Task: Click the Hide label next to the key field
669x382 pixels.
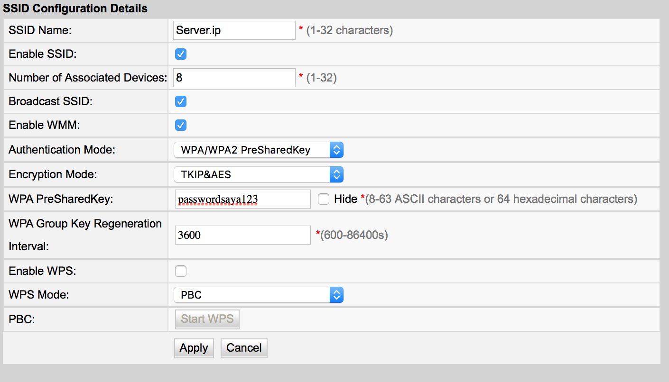Action: click(345, 199)
